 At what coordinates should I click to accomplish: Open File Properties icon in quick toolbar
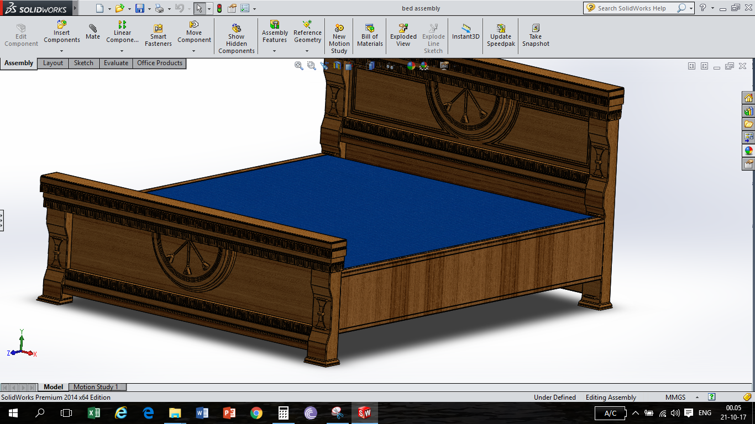coord(232,8)
